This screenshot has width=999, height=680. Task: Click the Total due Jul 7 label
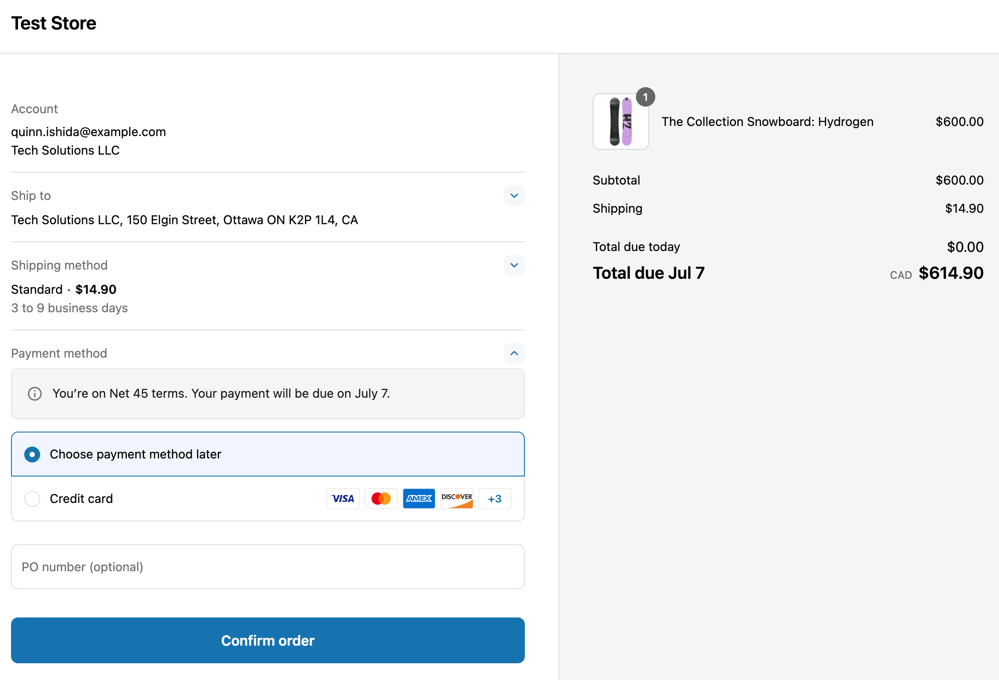[649, 273]
